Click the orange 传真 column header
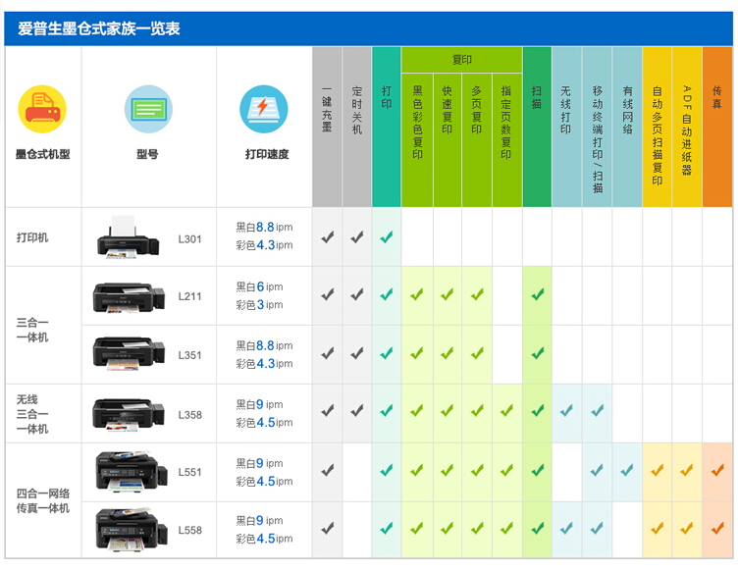Image resolution: width=738 pixels, height=571 pixels. [717, 127]
